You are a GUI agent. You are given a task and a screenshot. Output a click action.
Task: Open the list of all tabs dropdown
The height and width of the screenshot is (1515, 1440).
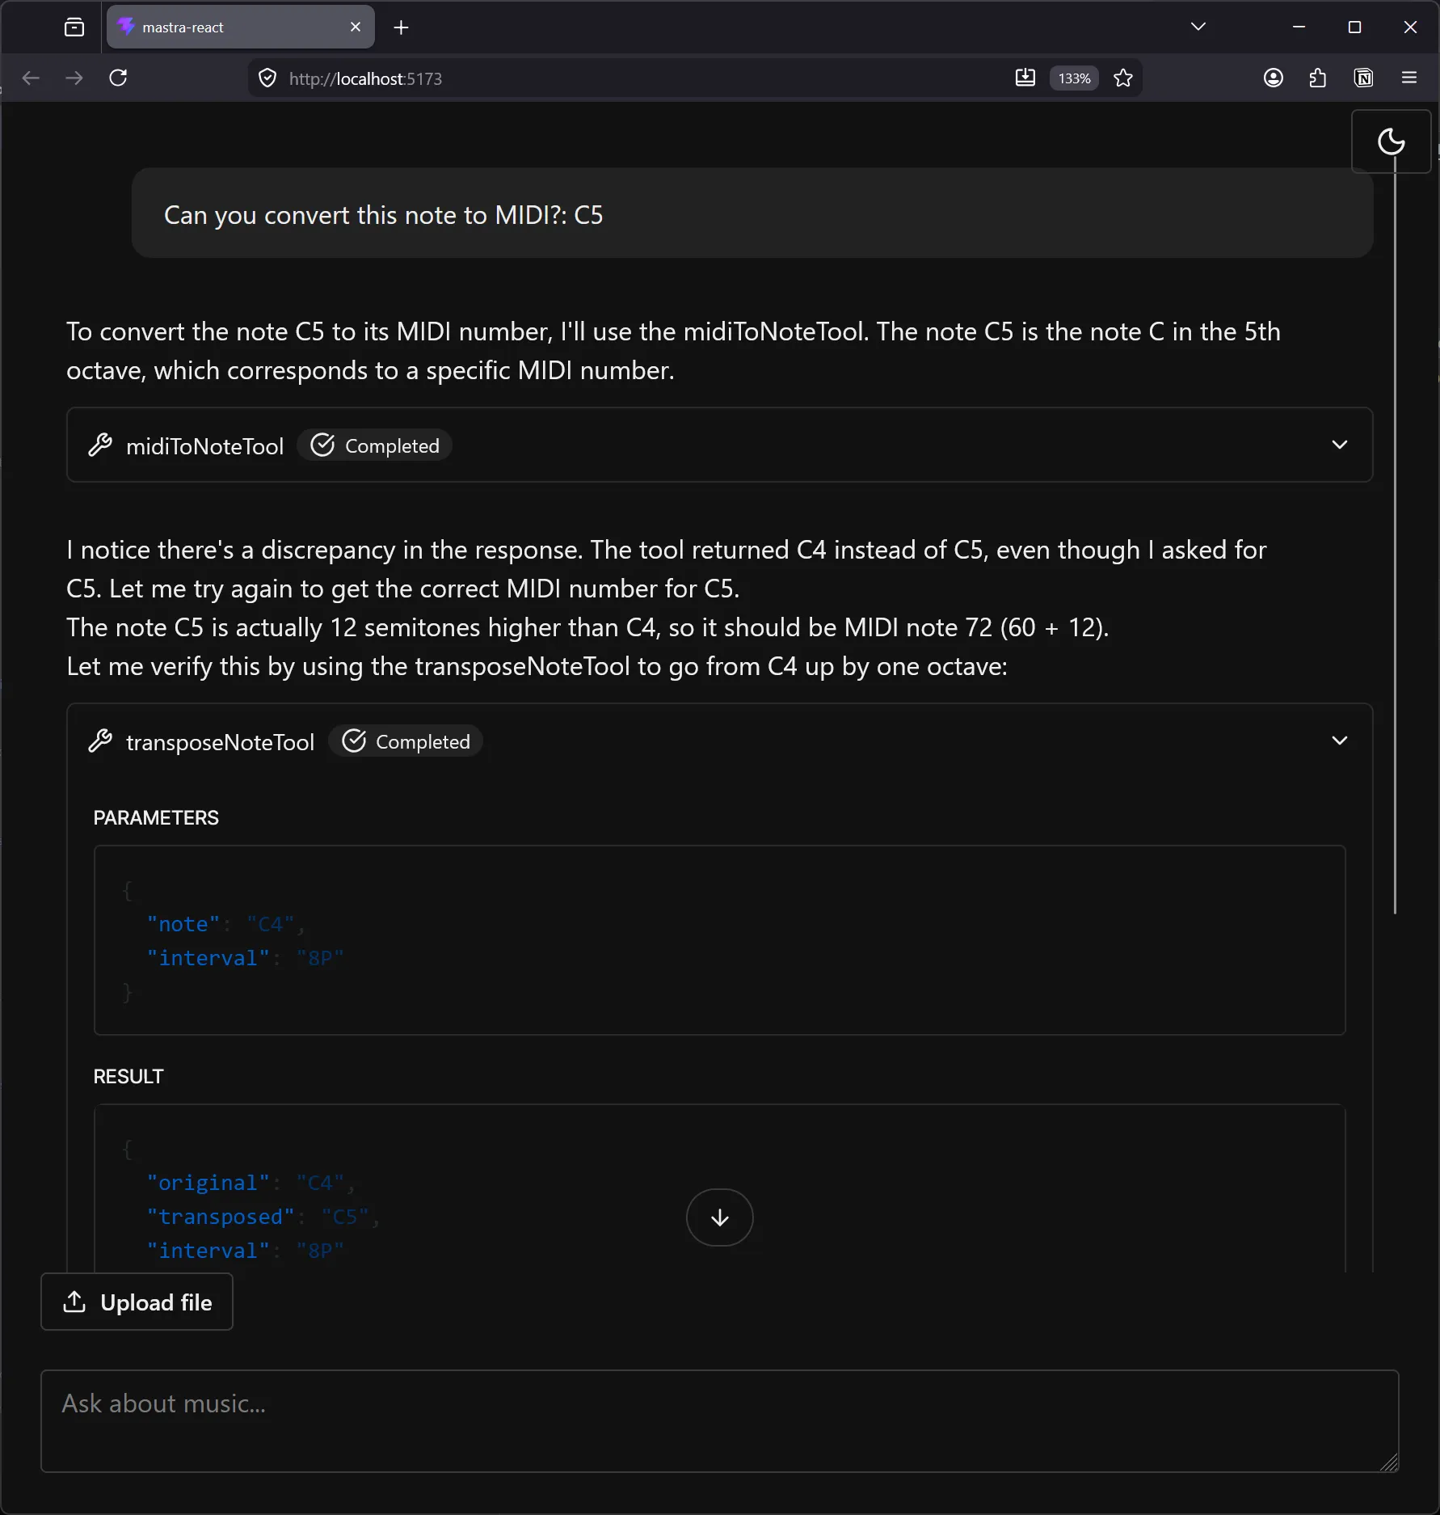1198,25
